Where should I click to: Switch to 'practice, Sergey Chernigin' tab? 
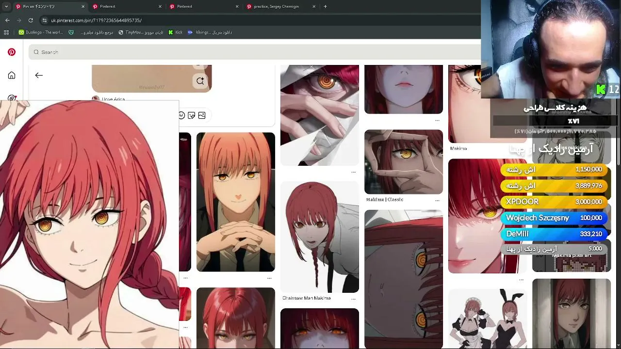point(281,6)
